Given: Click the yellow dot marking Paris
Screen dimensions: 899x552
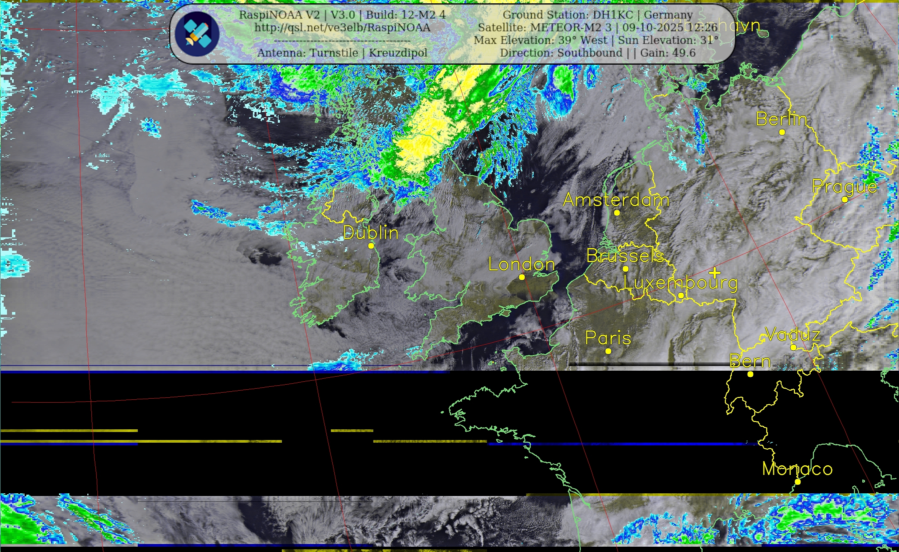Looking at the screenshot, I should pos(608,351).
